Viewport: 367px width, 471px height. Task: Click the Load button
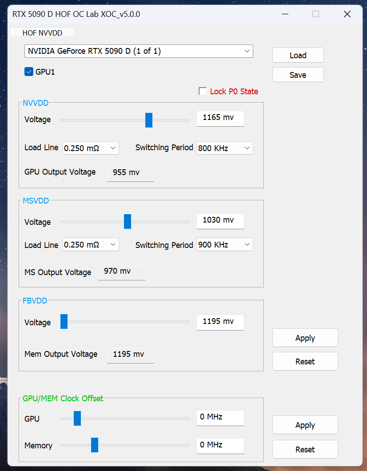298,55
